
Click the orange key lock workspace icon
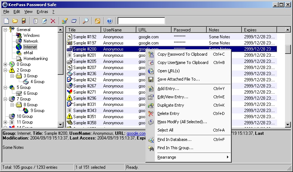(x=97, y=21)
